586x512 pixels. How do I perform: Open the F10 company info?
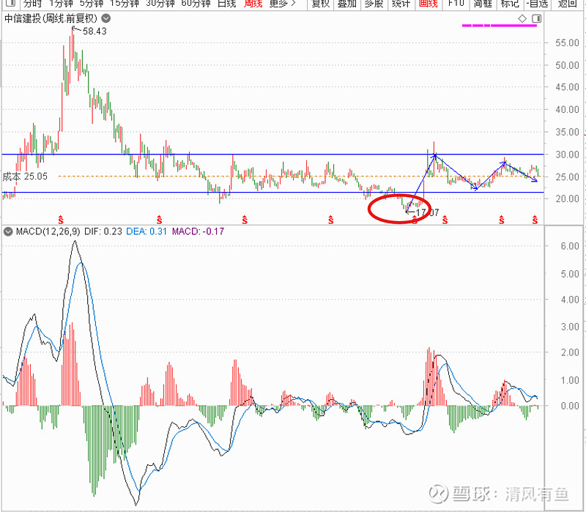click(x=456, y=4)
